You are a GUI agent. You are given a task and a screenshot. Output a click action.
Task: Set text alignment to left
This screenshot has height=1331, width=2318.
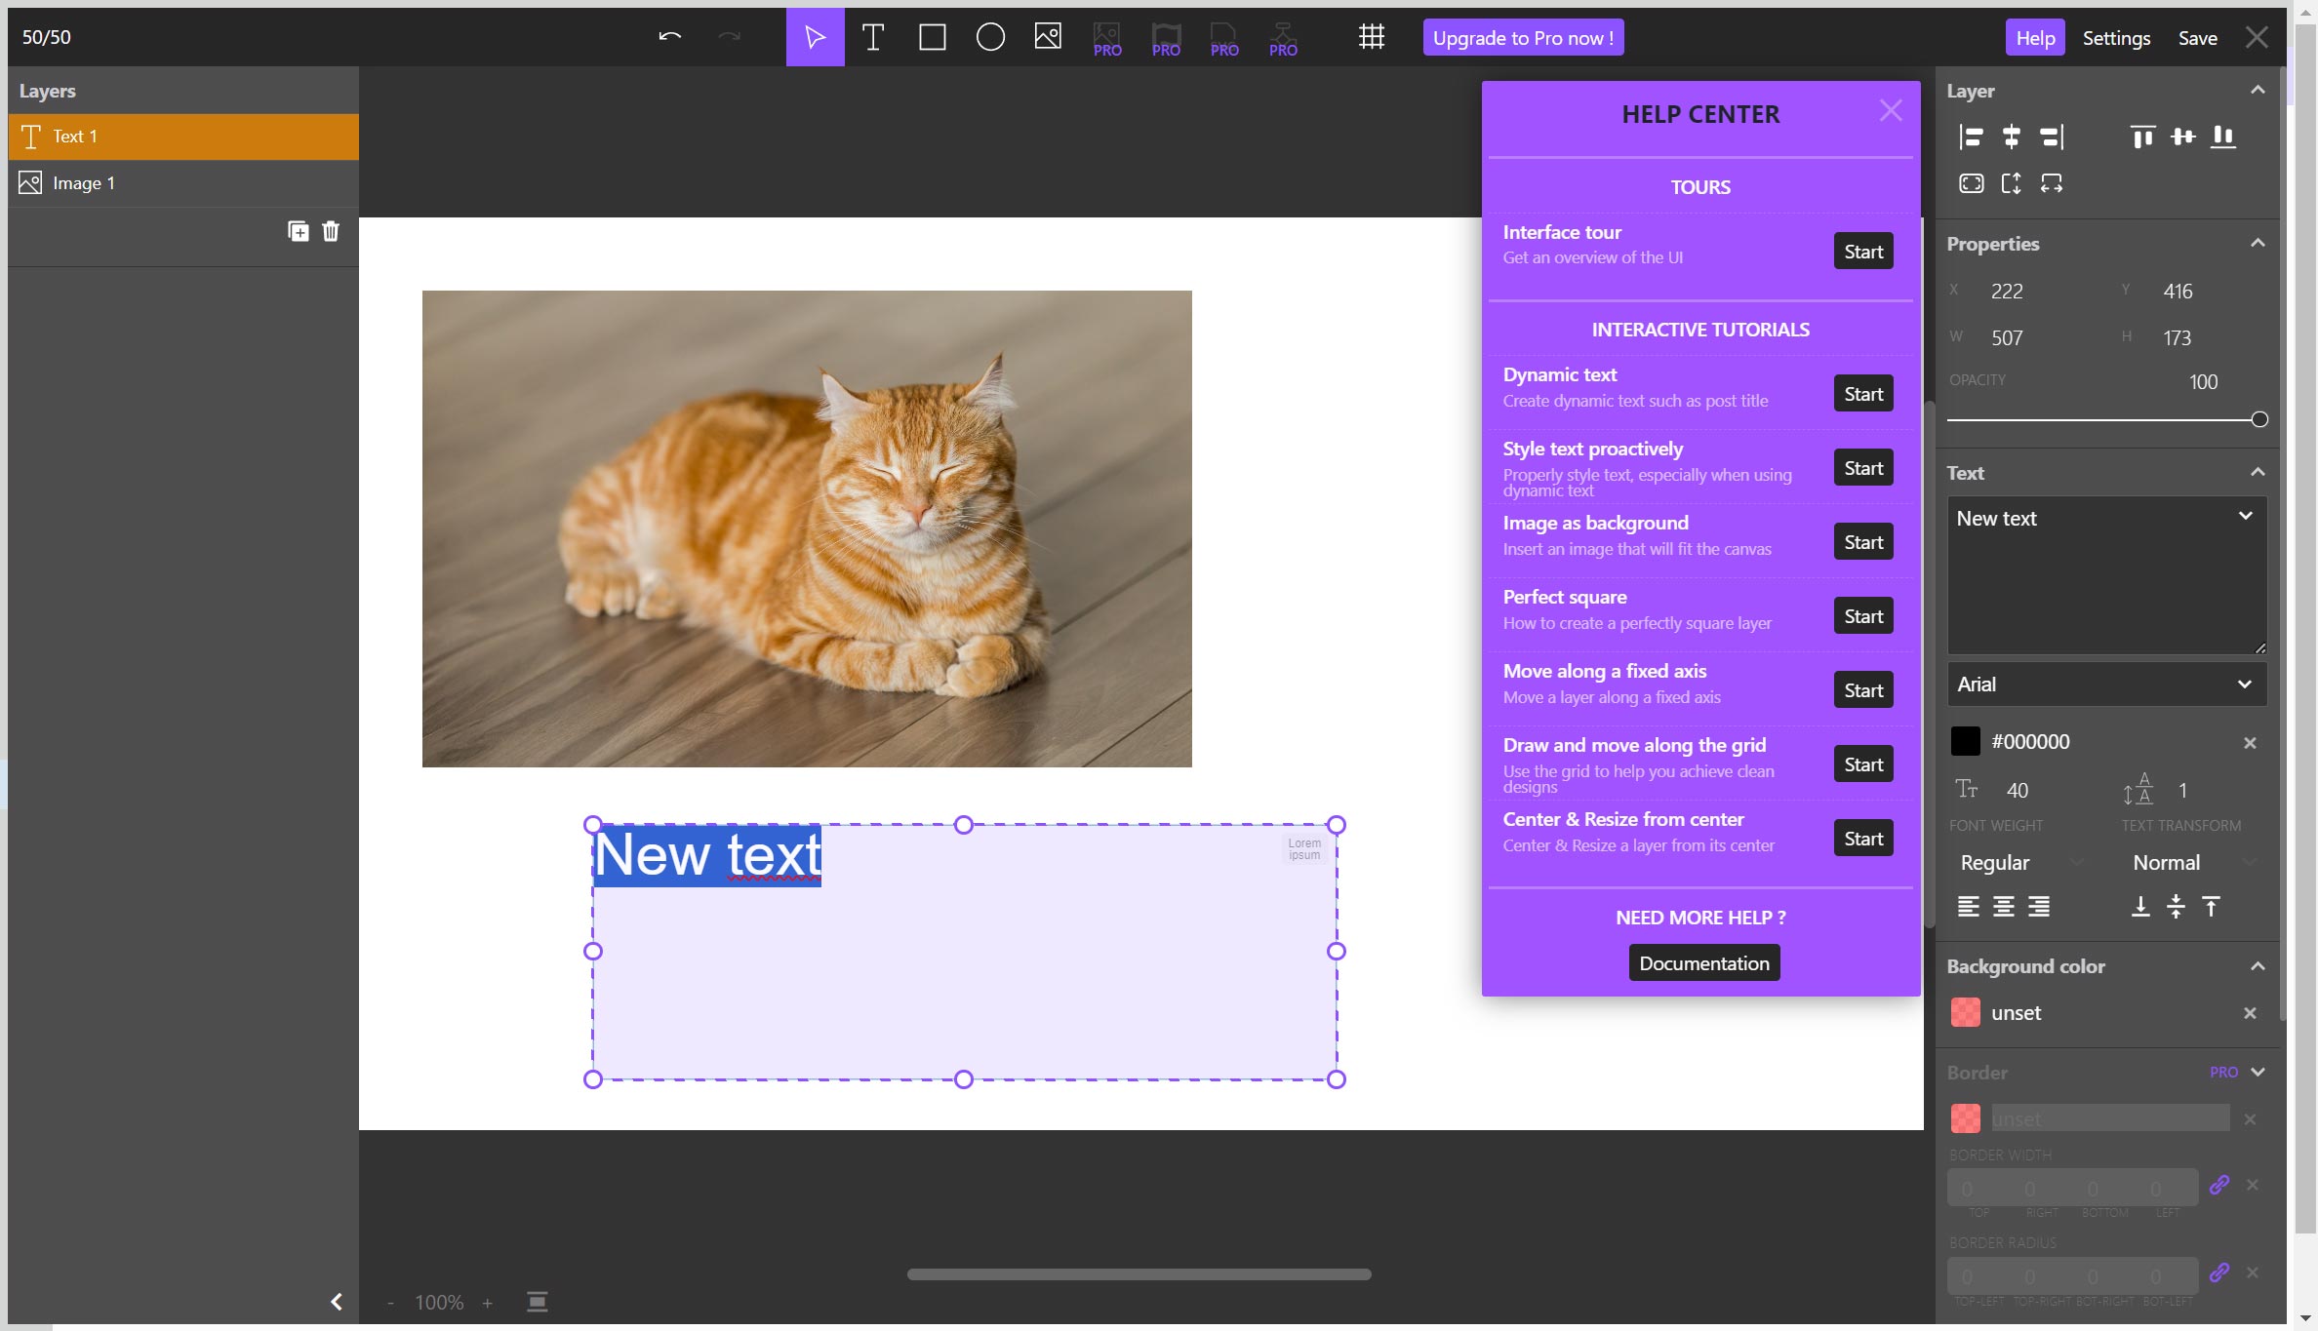point(1969,907)
